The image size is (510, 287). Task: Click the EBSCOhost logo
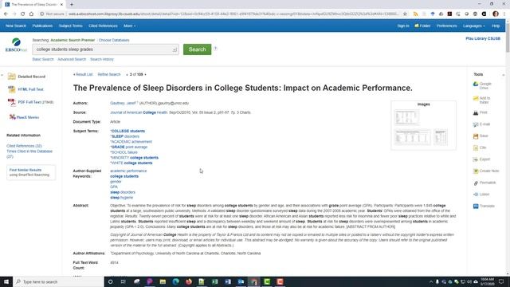tap(16, 45)
